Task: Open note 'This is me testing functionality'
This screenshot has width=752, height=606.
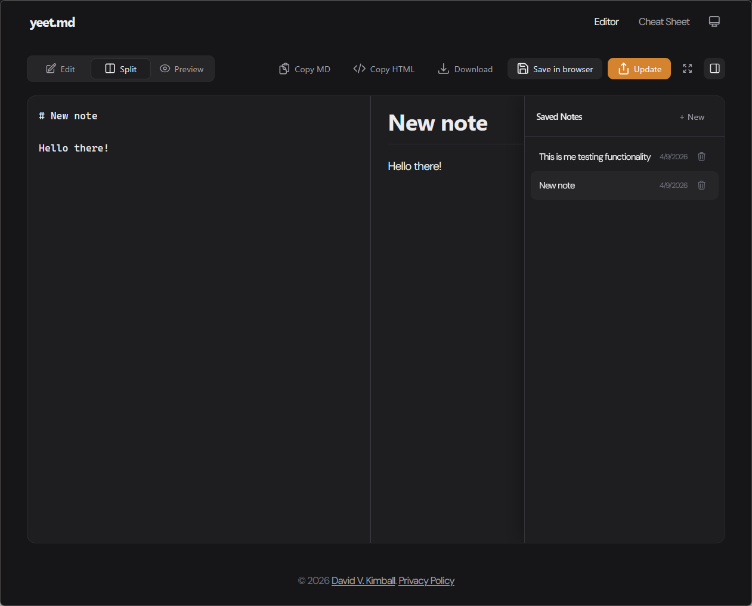Action: coord(624,157)
